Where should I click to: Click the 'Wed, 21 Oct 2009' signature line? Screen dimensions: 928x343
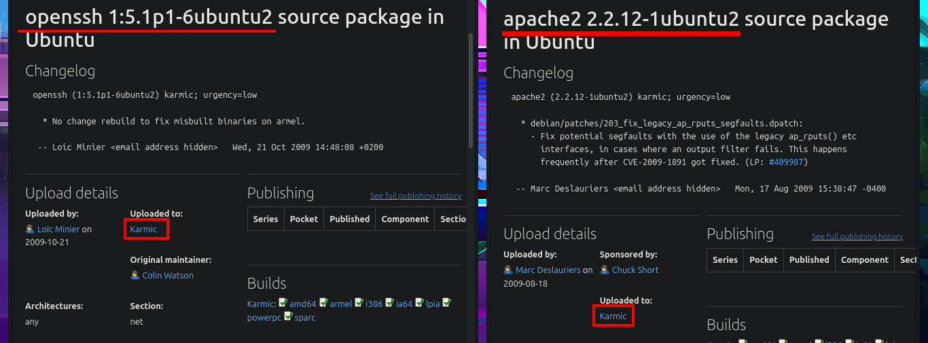tap(211, 147)
